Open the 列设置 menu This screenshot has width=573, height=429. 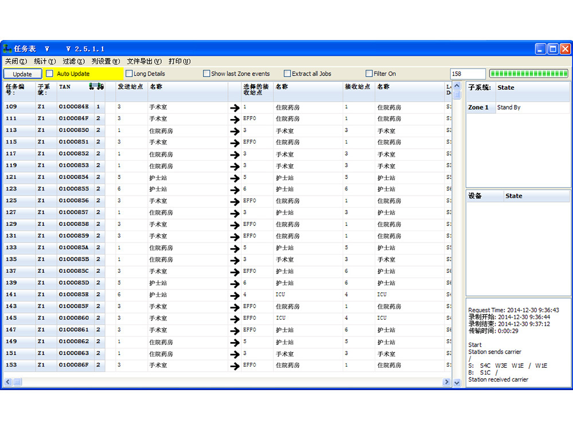coord(105,61)
